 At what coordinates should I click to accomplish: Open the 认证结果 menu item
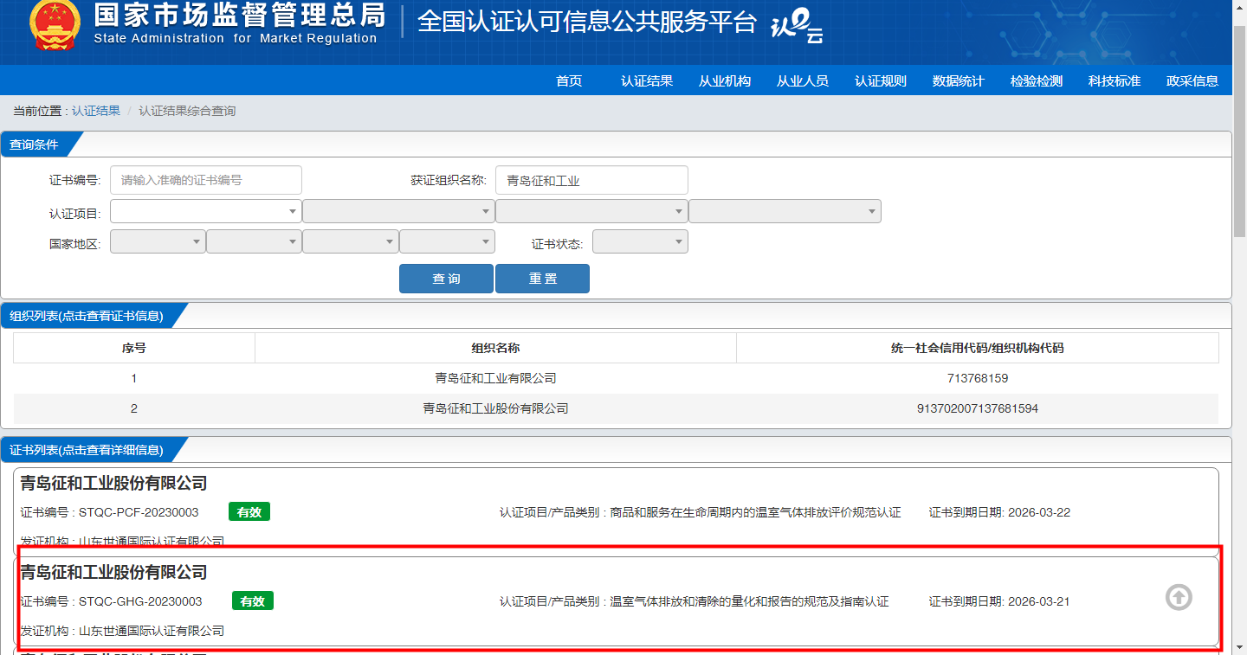click(647, 81)
